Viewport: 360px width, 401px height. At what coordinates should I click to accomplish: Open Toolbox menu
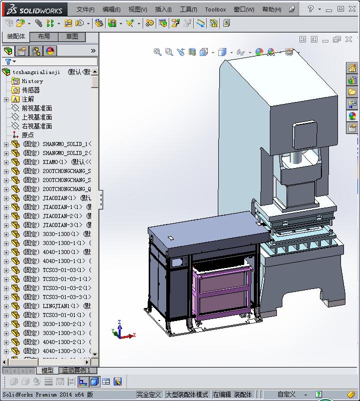coord(215,9)
